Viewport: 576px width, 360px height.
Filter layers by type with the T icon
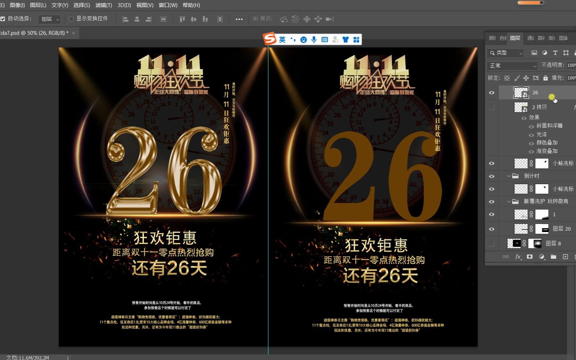coord(555,53)
